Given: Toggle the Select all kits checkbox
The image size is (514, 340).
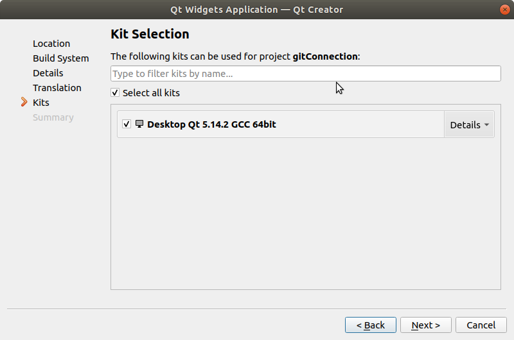Looking at the screenshot, I should tap(116, 93).
